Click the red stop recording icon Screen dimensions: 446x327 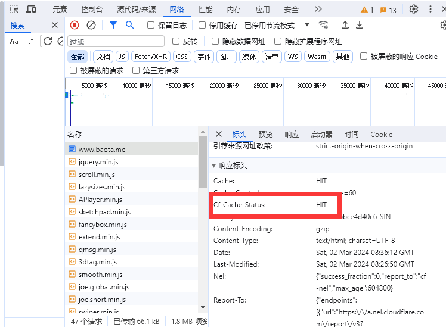click(x=75, y=25)
